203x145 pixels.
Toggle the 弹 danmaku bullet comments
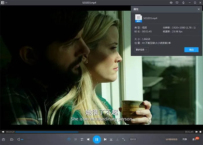(75, 139)
